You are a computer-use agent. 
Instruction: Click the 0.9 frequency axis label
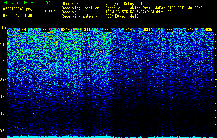(3, 79)
